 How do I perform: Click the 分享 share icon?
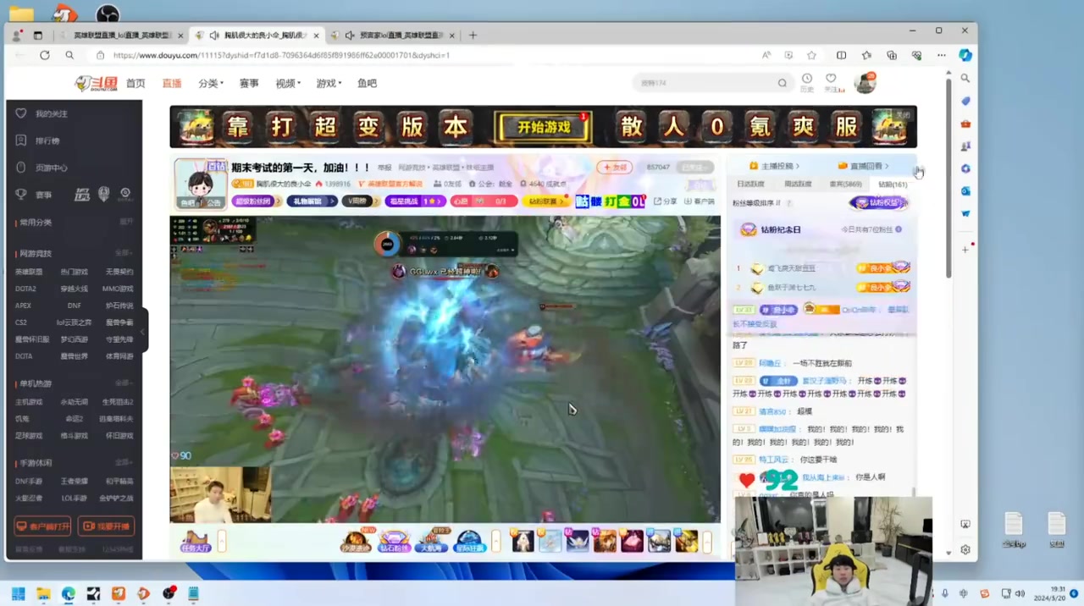666,201
